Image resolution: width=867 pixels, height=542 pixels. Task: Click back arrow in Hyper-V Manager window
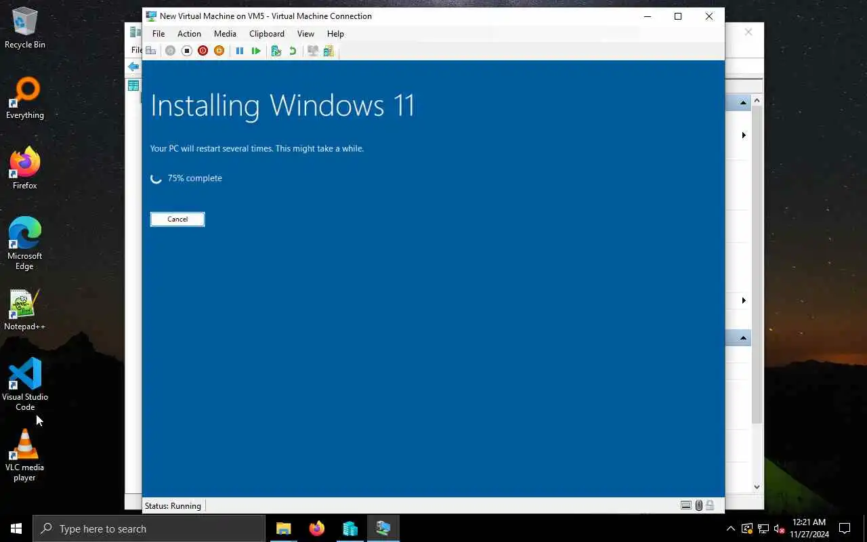pos(134,66)
